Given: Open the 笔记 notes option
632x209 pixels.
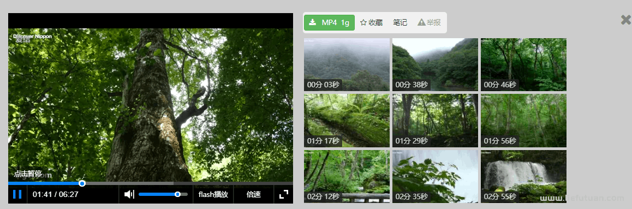Looking at the screenshot, I should tap(400, 22).
